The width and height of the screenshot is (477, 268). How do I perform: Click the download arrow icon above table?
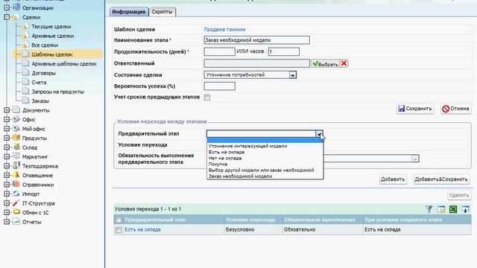465,209
